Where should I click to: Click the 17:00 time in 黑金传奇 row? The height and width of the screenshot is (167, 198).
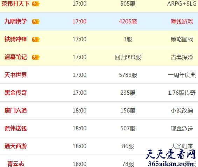click(79, 93)
